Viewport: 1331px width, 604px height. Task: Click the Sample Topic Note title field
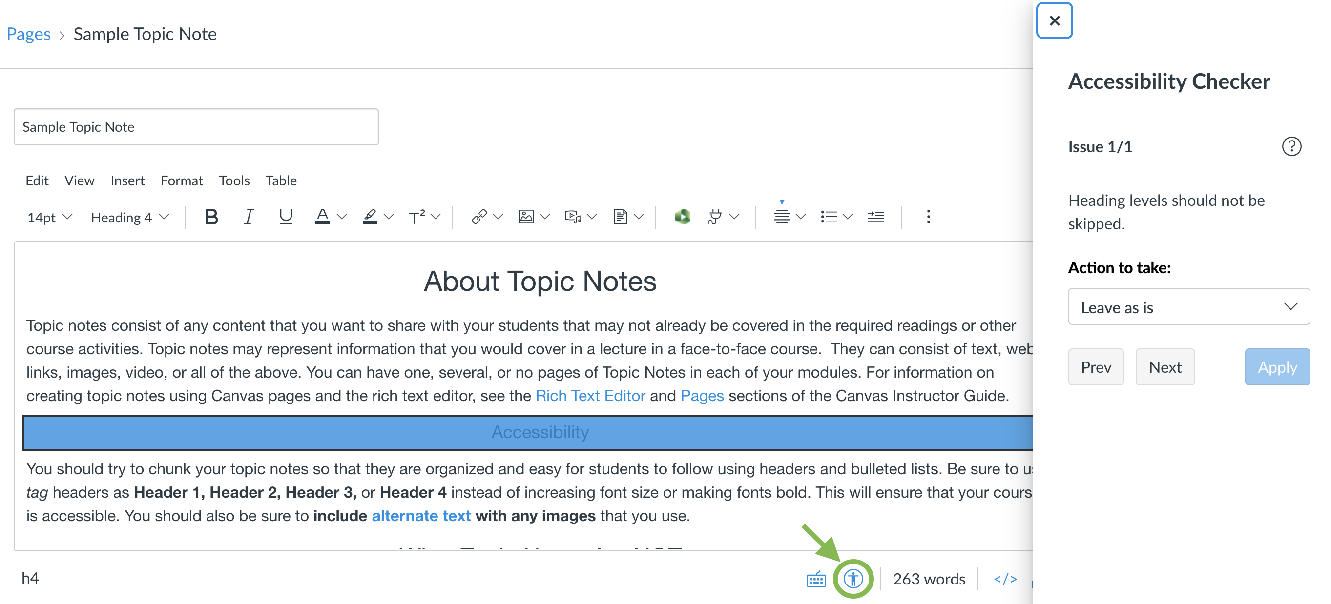[196, 127]
